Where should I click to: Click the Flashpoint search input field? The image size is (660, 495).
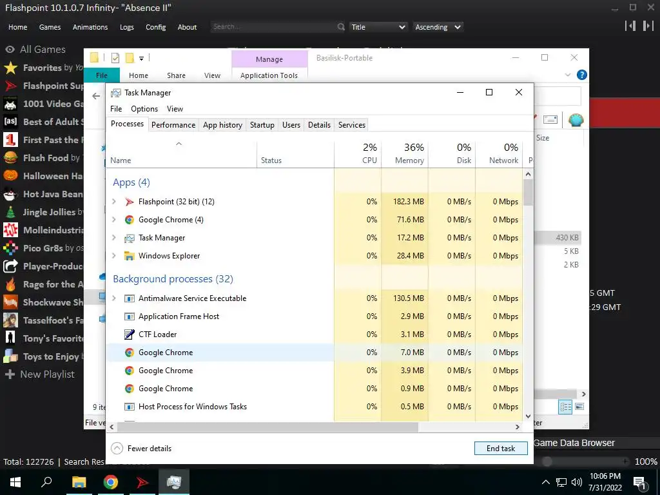(273, 27)
